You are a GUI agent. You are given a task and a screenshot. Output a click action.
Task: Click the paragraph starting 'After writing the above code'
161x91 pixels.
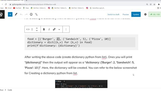tap(81, 65)
